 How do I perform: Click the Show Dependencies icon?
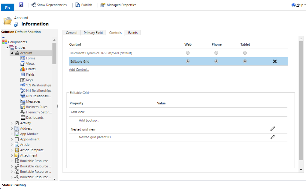pyautogui.click(x=33, y=5)
